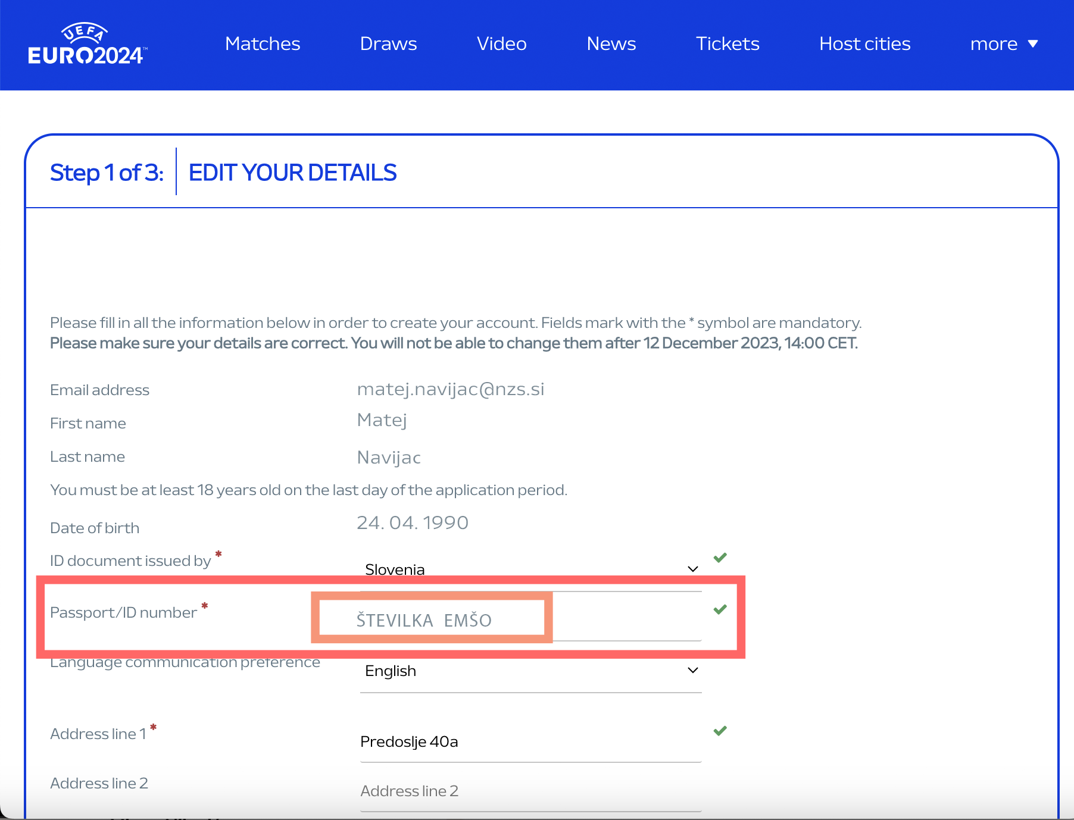Select the email address matej.navijac@nzs.si
This screenshot has width=1074, height=820.
point(450,389)
